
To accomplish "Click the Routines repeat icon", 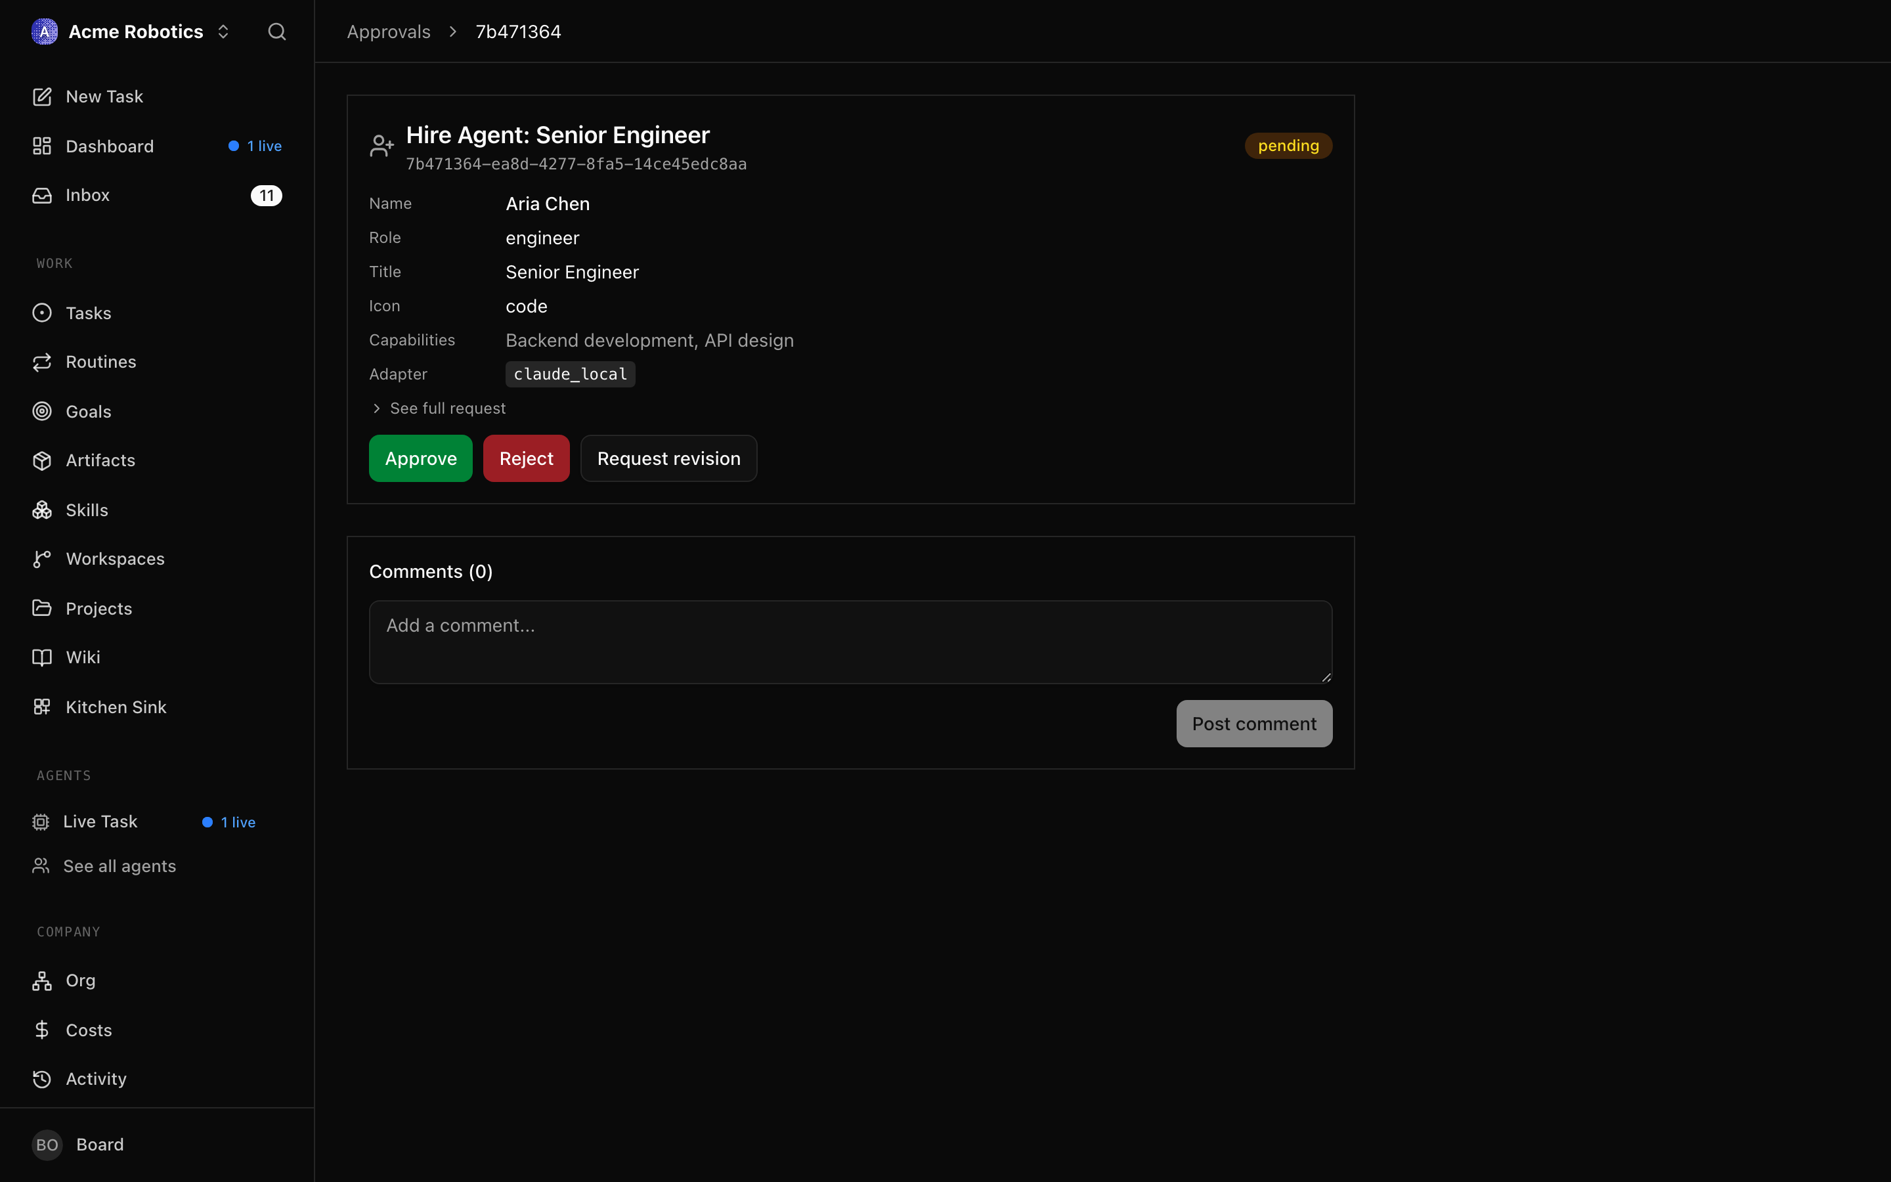I will click(42, 362).
